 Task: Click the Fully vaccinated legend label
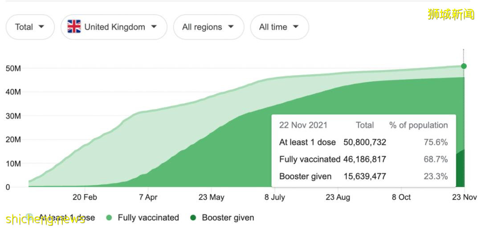tap(148, 218)
